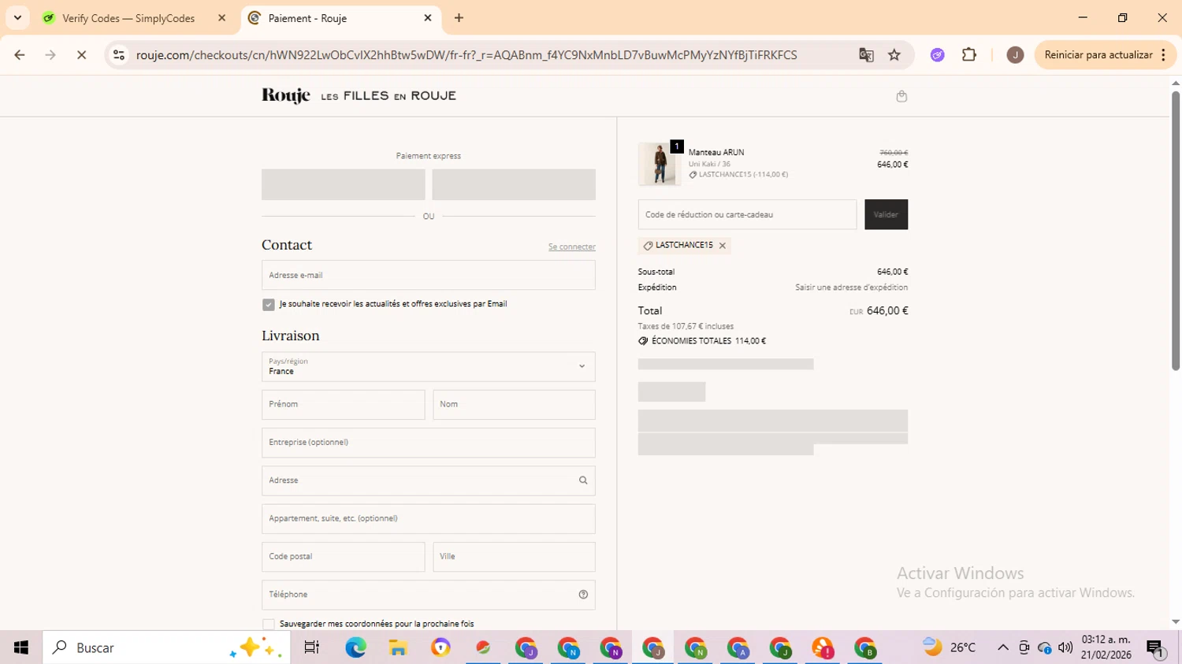Open the Windows Start menu
The image size is (1182, 664).
21,647
